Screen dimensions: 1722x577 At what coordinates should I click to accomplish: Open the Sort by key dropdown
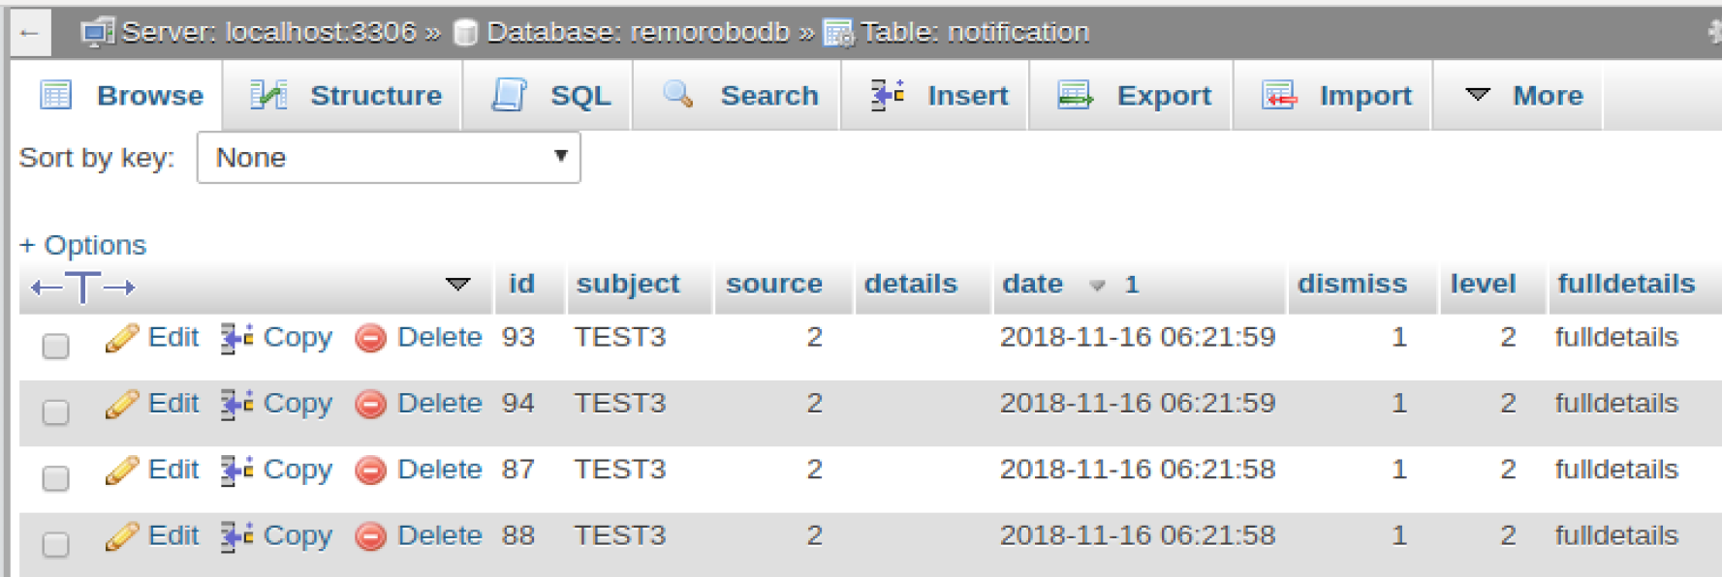[x=389, y=158]
